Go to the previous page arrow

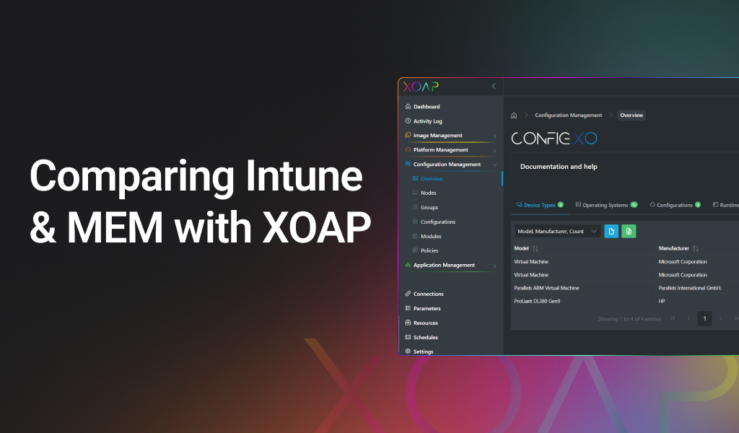[x=689, y=319]
